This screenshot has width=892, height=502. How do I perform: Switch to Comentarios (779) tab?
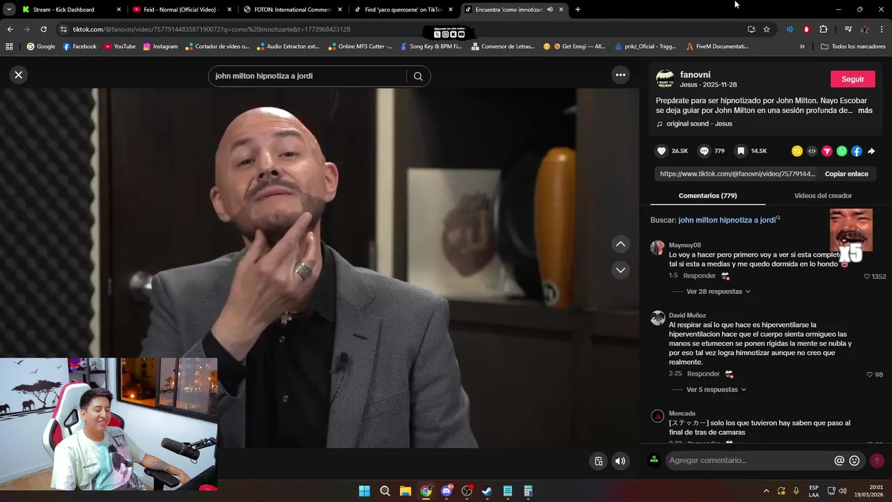click(707, 196)
